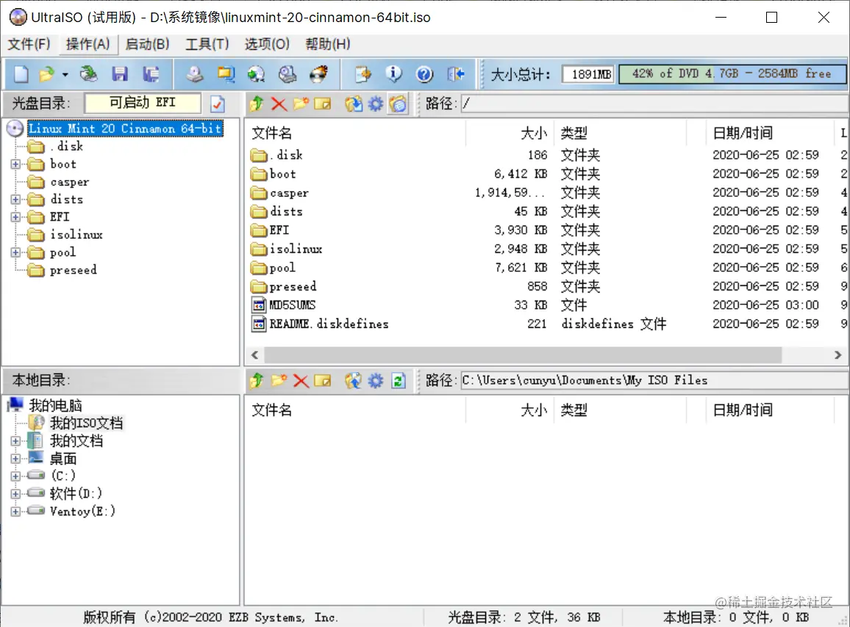Refresh the local directory listing
850x627 pixels.
point(398,381)
